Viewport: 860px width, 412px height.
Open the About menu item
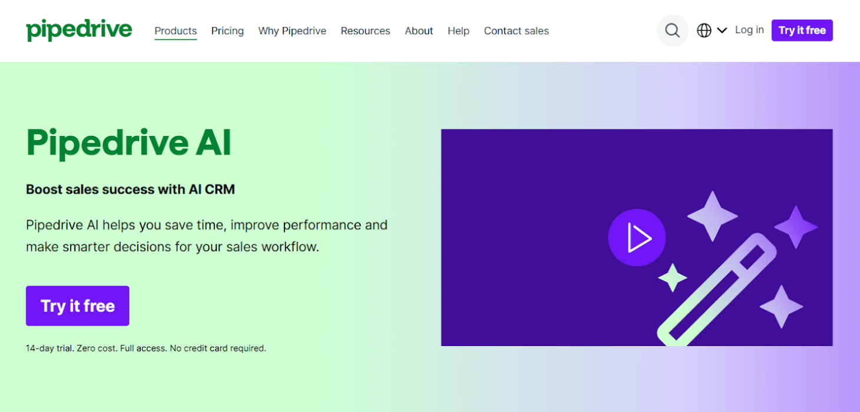[x=419, y=31]
